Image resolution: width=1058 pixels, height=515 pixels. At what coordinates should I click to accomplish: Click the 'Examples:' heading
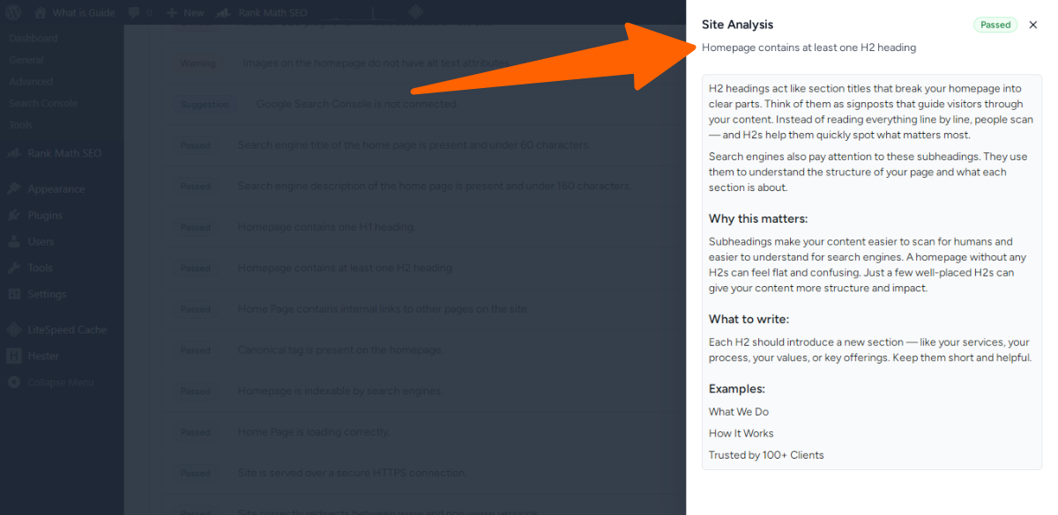click(737, 388)
